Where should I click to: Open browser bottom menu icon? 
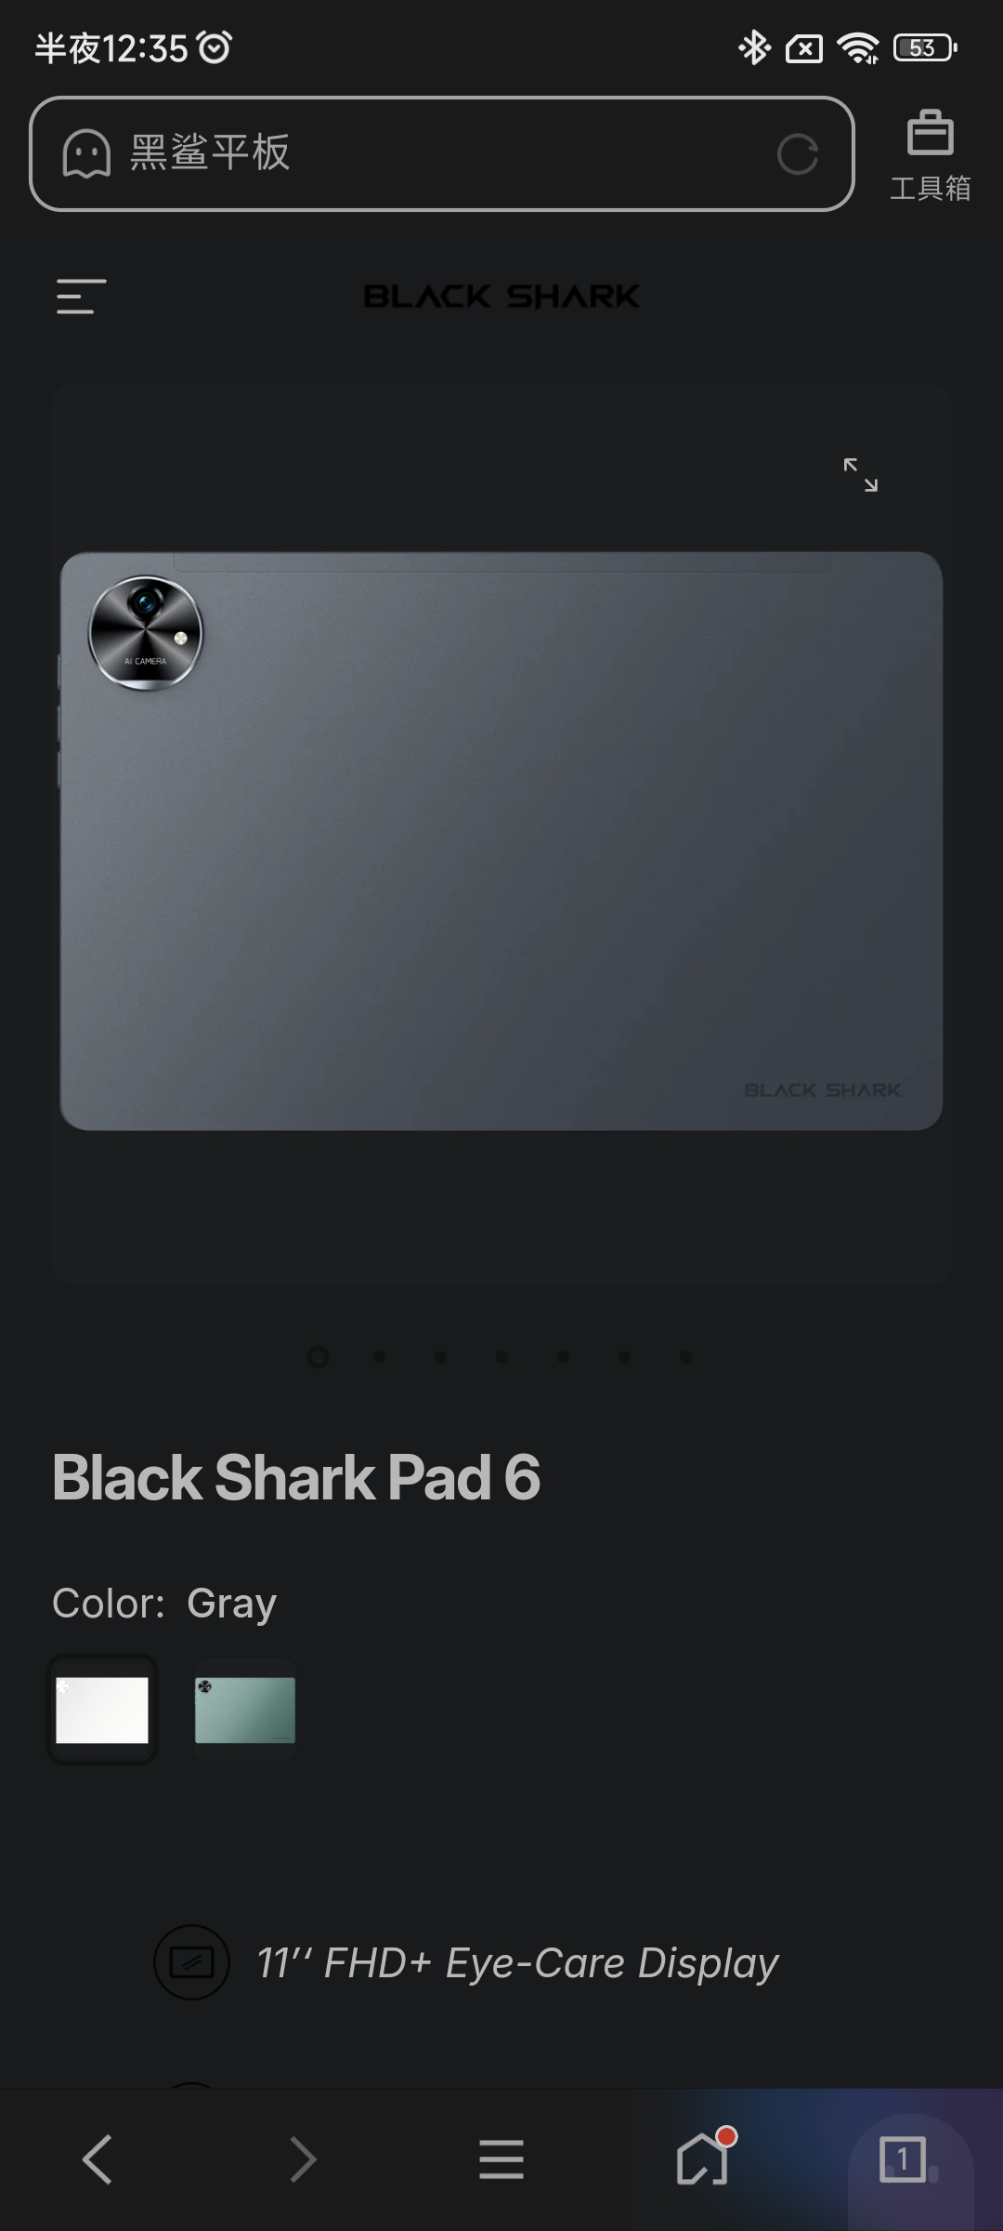coord(501,2158)
